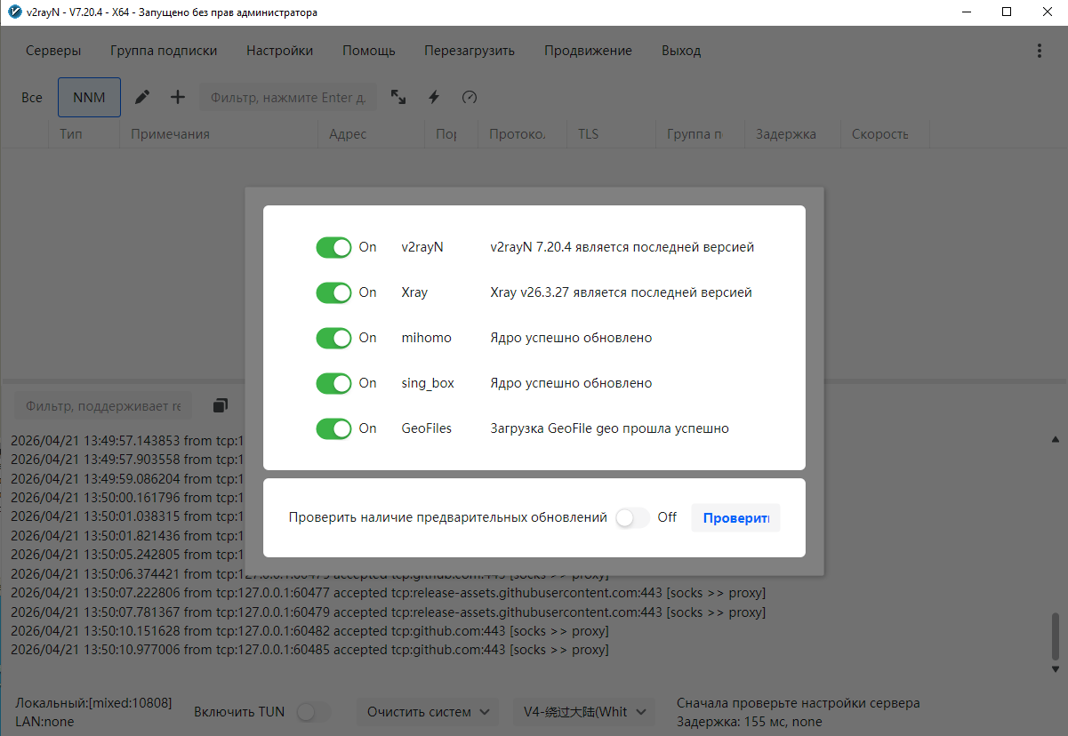Click the server filter input field

(287, 98)
